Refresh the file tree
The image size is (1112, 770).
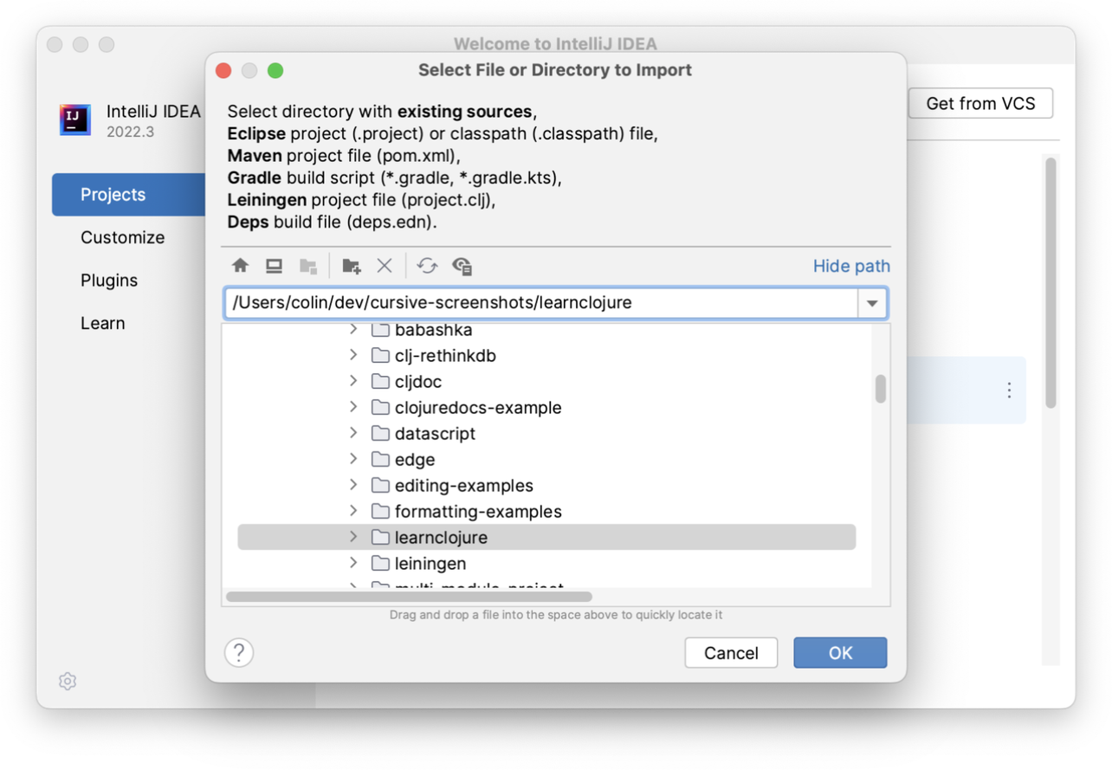pos(427,266)
